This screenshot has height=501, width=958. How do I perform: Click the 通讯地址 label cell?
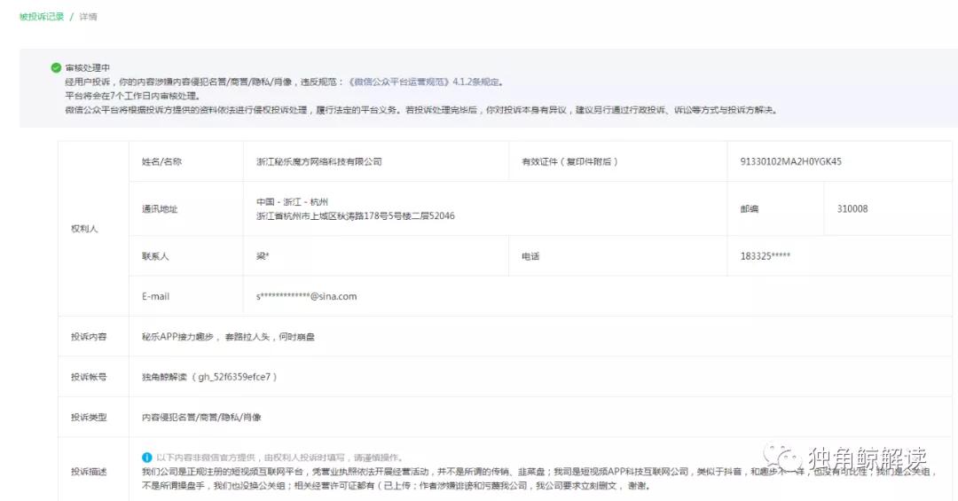coord(186,209)
